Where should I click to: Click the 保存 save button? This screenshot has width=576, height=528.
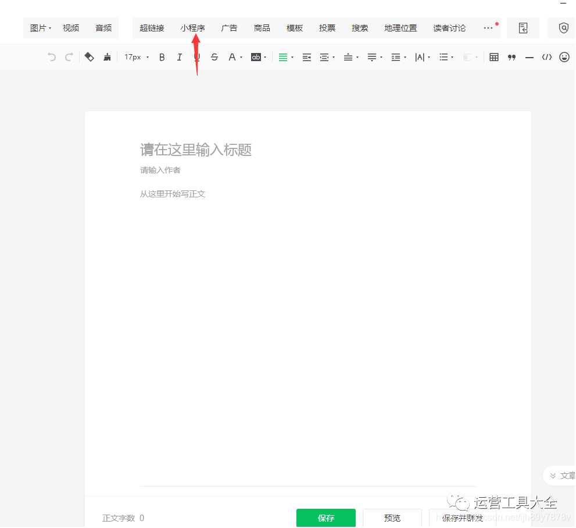click(x=326, y=518)
